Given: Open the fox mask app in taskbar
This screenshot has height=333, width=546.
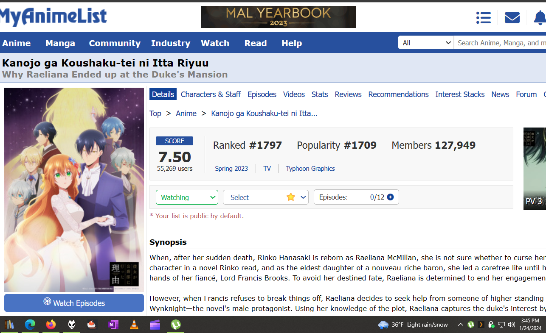Looking at the screenshot, I should pos(72,325).
